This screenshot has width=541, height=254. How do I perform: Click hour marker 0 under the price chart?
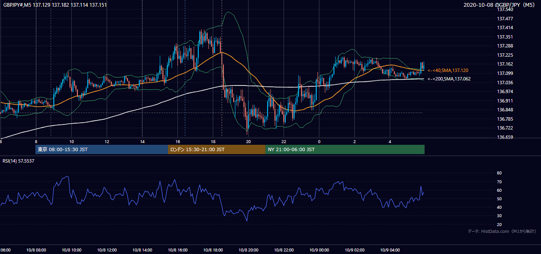[x=319, y=142]
